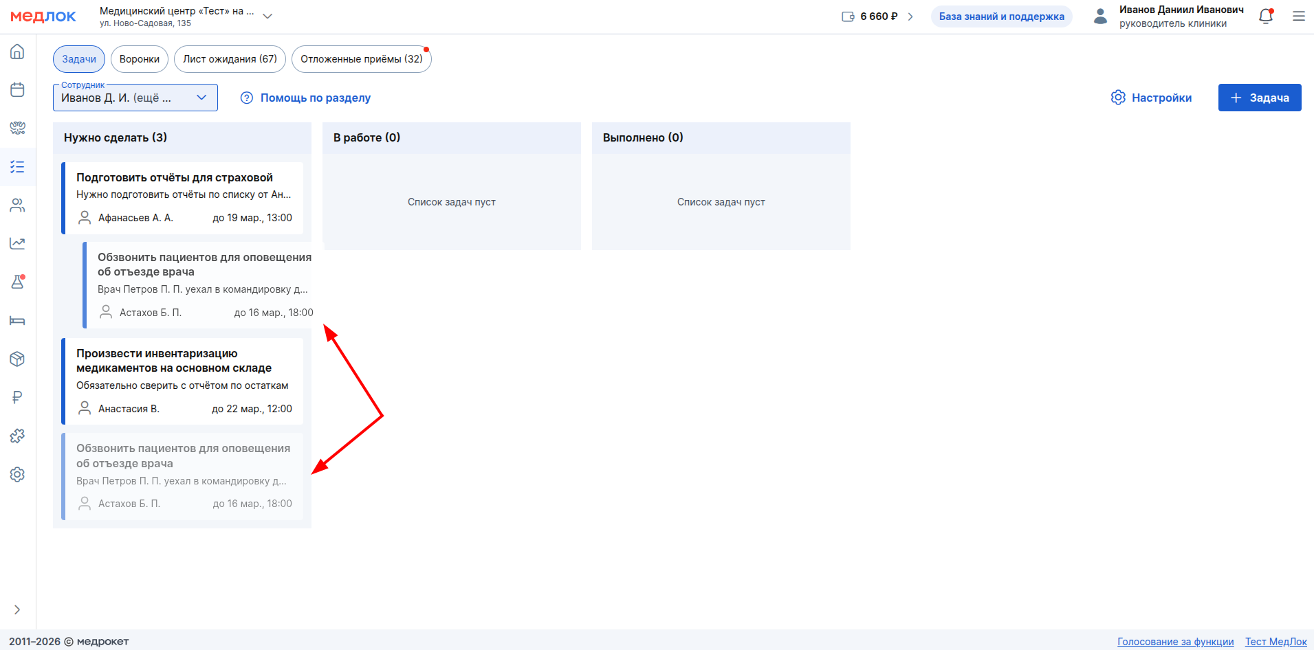Click the notifications bell icon
This screenshot has width=1314, height=650.
point(1265,16)
